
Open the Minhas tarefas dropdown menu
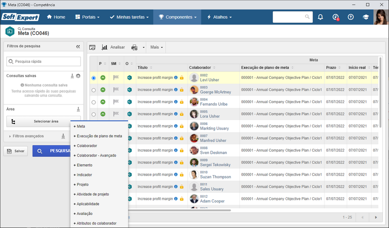(x=129, y=17)
